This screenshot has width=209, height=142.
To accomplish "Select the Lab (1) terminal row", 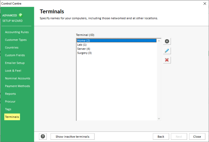I will (117, 45).
